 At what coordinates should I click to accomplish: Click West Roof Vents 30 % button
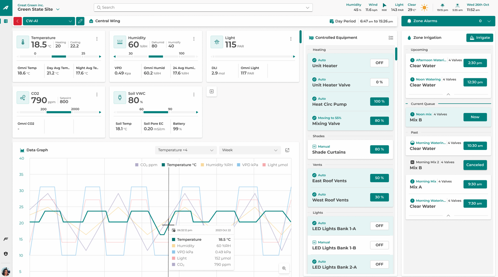click(x=379, y=197)
